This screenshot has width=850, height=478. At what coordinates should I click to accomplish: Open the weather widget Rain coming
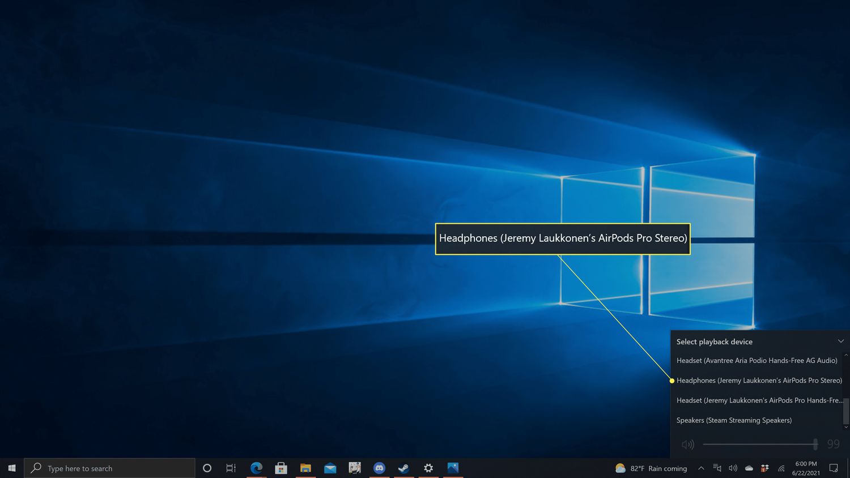click(651, 468)
